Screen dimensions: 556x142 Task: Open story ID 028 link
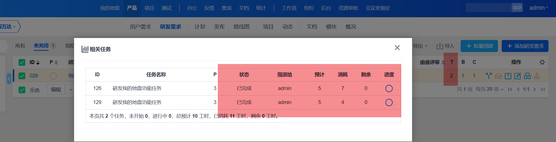(x=34, y=76)
